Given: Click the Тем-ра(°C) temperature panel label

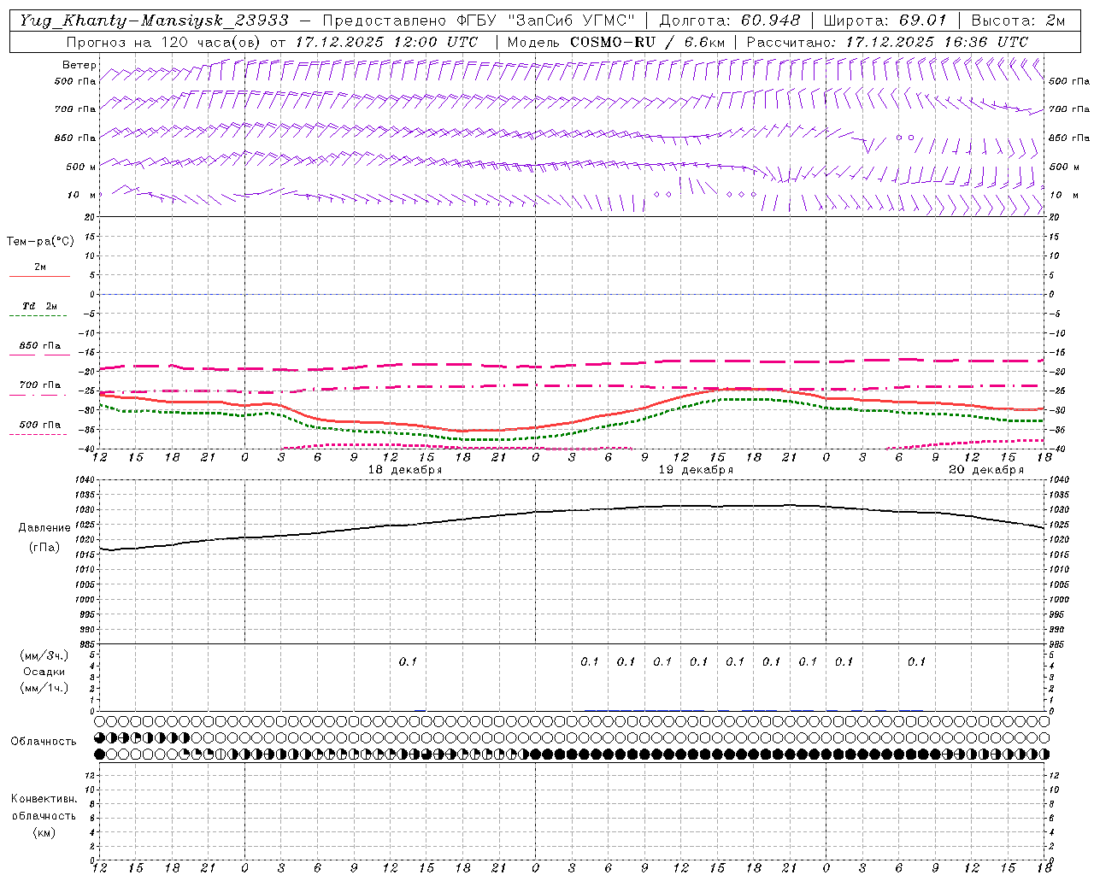Looking at the screenshot, I should coord(40,242).
